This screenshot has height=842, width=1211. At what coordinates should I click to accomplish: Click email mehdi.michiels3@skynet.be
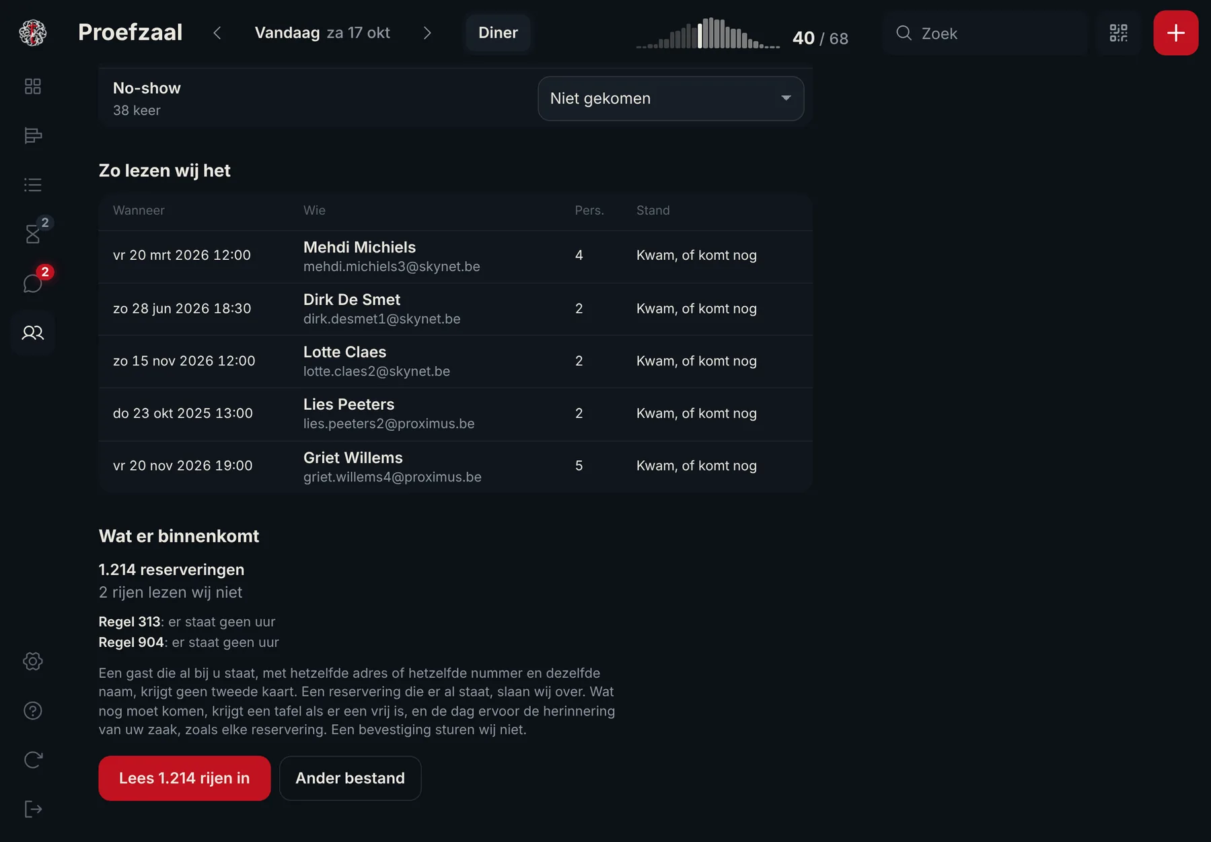392,267
